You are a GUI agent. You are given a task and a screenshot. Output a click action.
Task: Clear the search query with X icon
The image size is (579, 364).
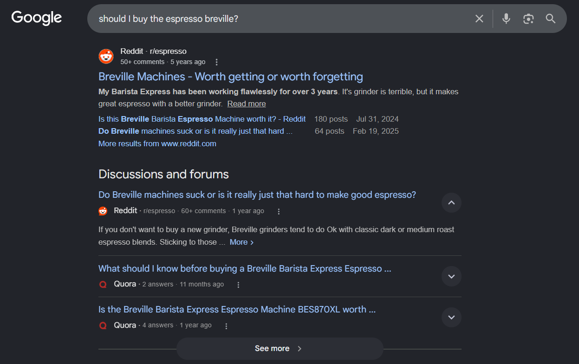point(479,19)
